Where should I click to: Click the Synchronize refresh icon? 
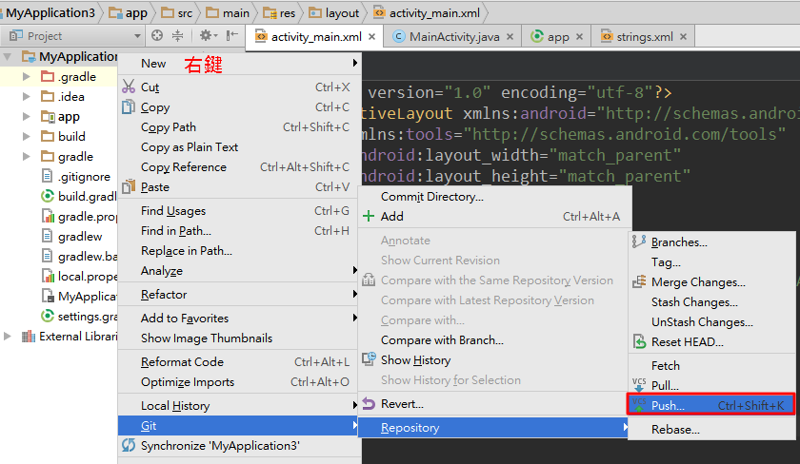coord(129,445)
